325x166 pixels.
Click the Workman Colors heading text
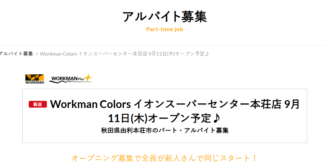[91, 104]
